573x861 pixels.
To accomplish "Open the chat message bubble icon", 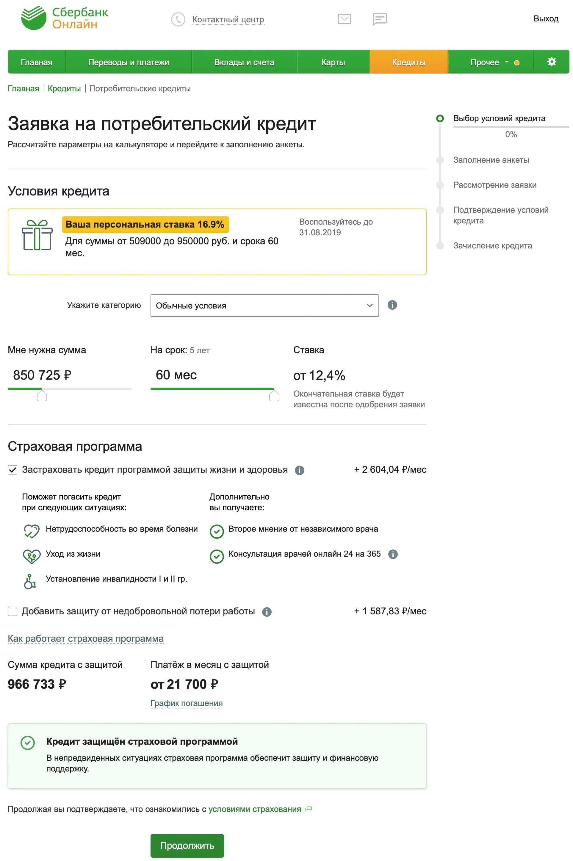I will [380, 19].
